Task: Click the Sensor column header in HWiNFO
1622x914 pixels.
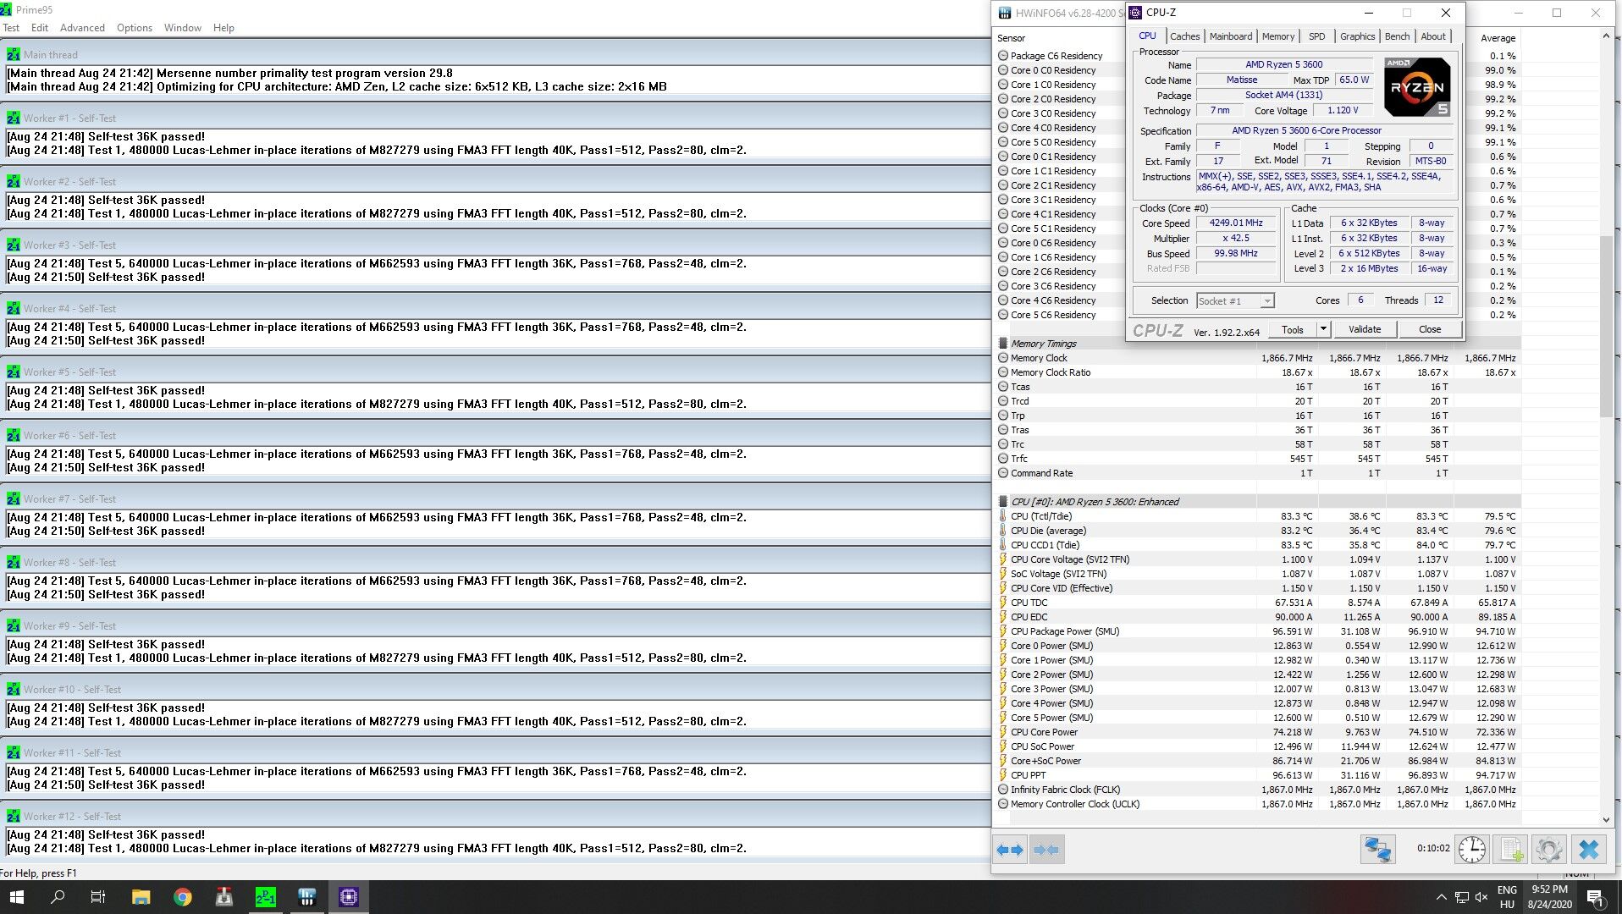Action: pyautogui.click(x=1011, y=38)
